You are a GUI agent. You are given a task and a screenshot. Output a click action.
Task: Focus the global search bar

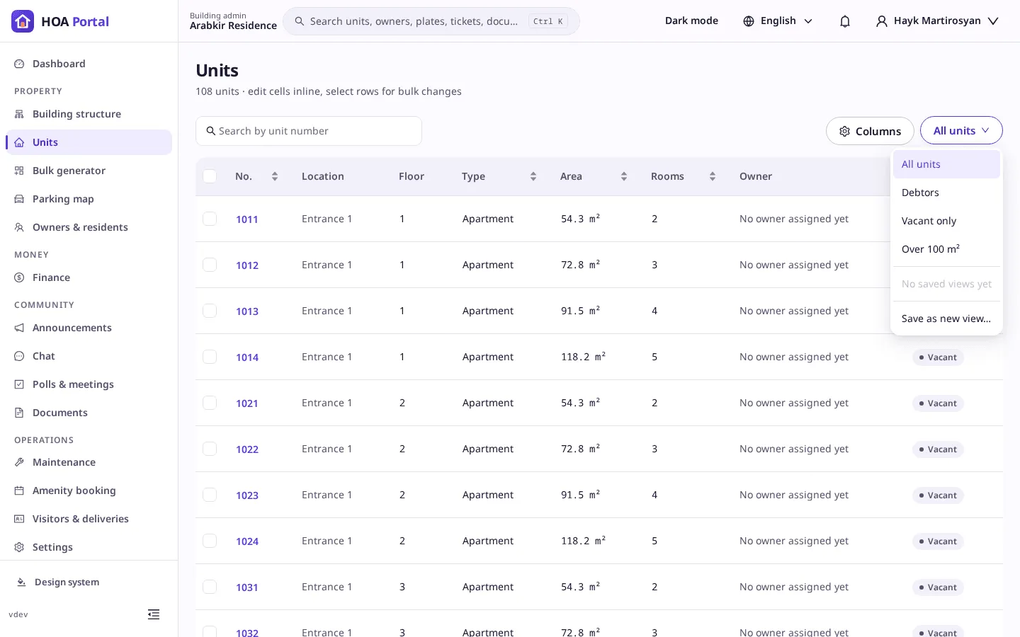point(431,21)
